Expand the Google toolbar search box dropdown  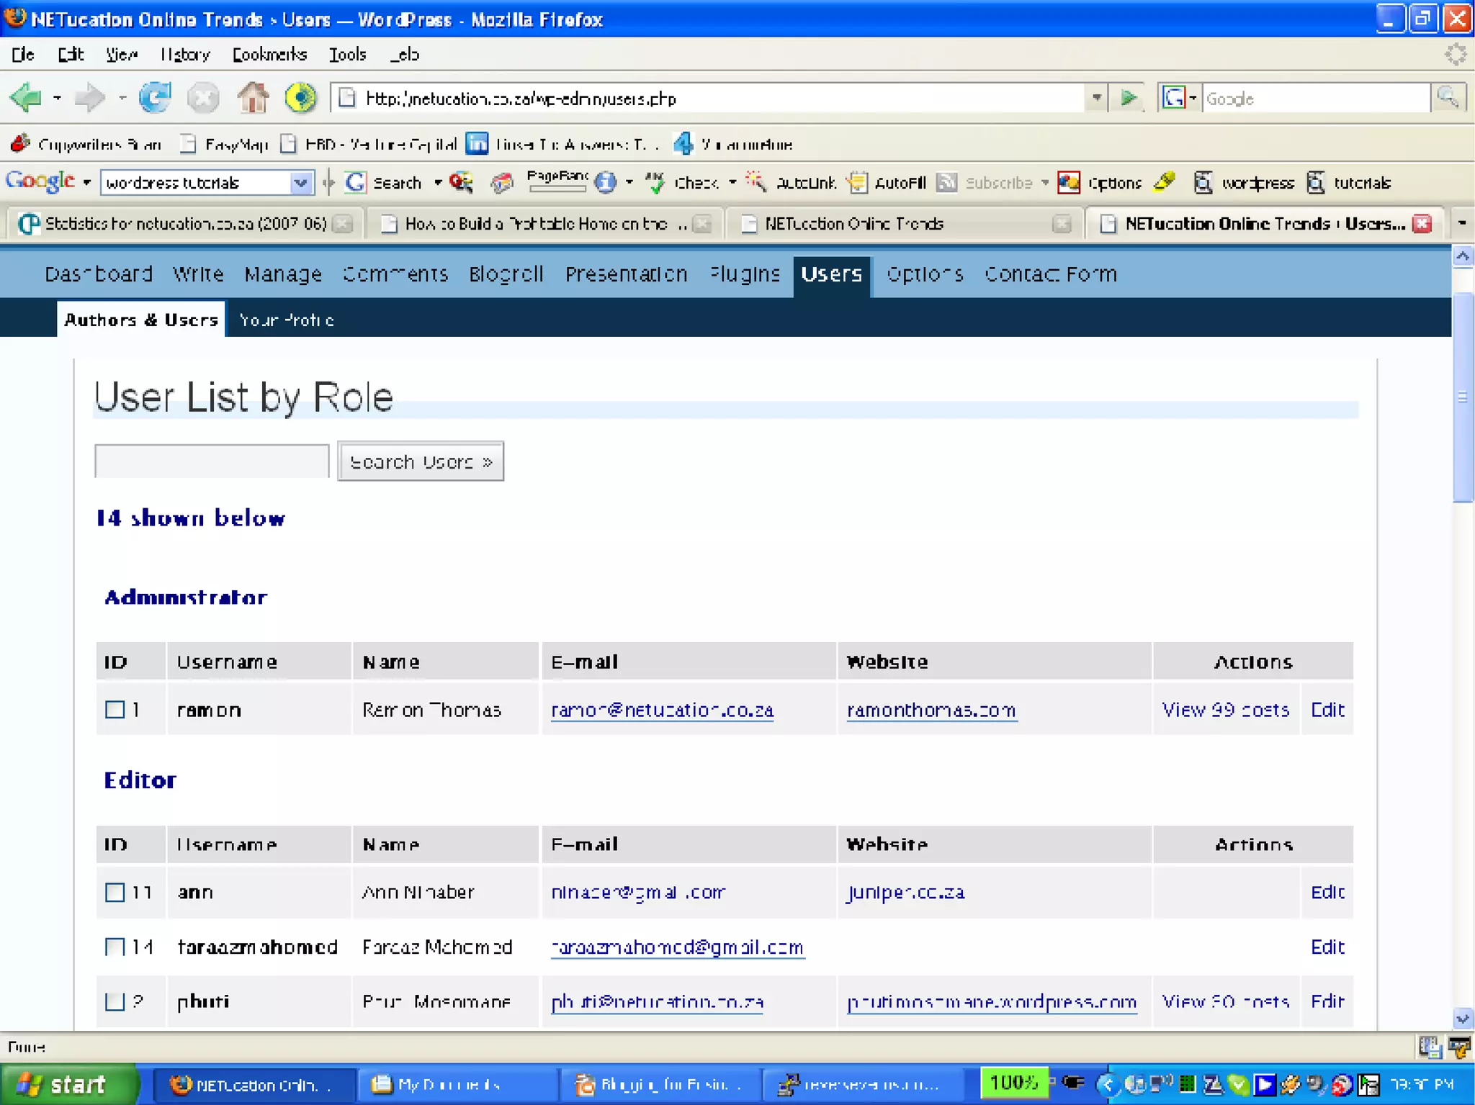tap(301, 183)
